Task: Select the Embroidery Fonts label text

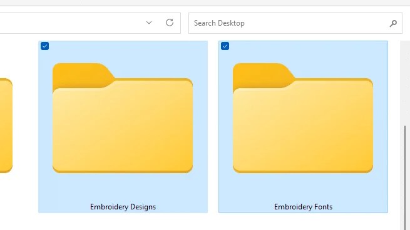Action: pyautogui.click(x=303, y=207)
